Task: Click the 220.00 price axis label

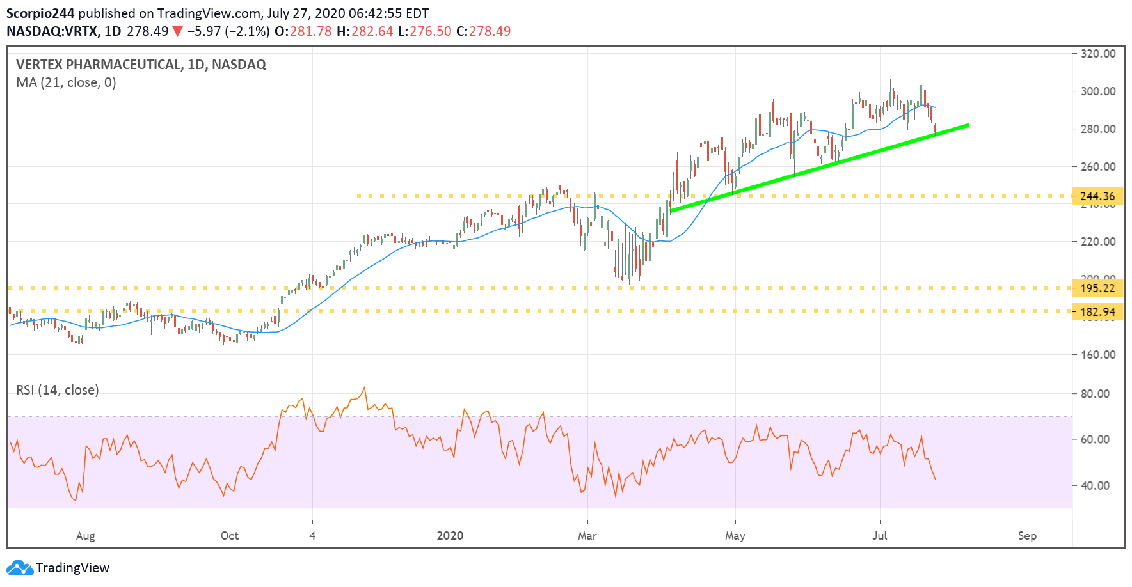Action: click(1098, 242)
